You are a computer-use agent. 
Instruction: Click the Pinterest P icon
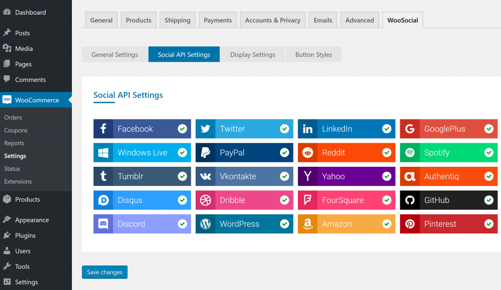pos(410,224)
